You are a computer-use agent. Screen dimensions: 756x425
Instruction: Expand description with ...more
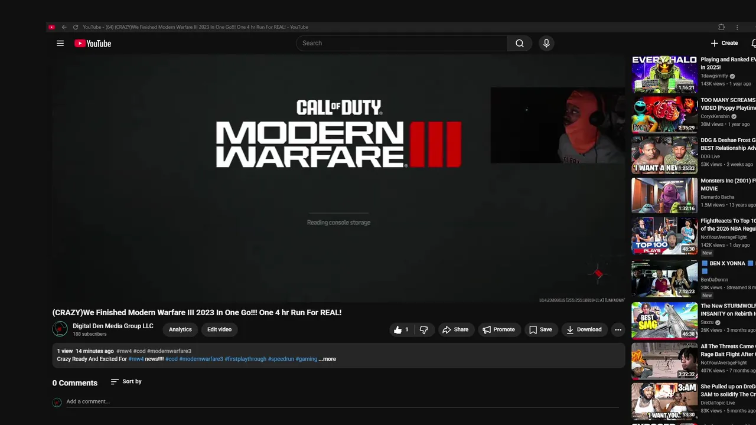coord(327,359)
